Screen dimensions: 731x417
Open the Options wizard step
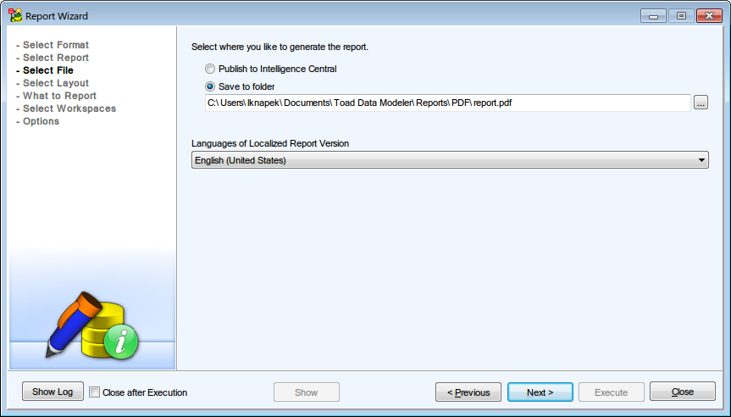pos(41,121)
